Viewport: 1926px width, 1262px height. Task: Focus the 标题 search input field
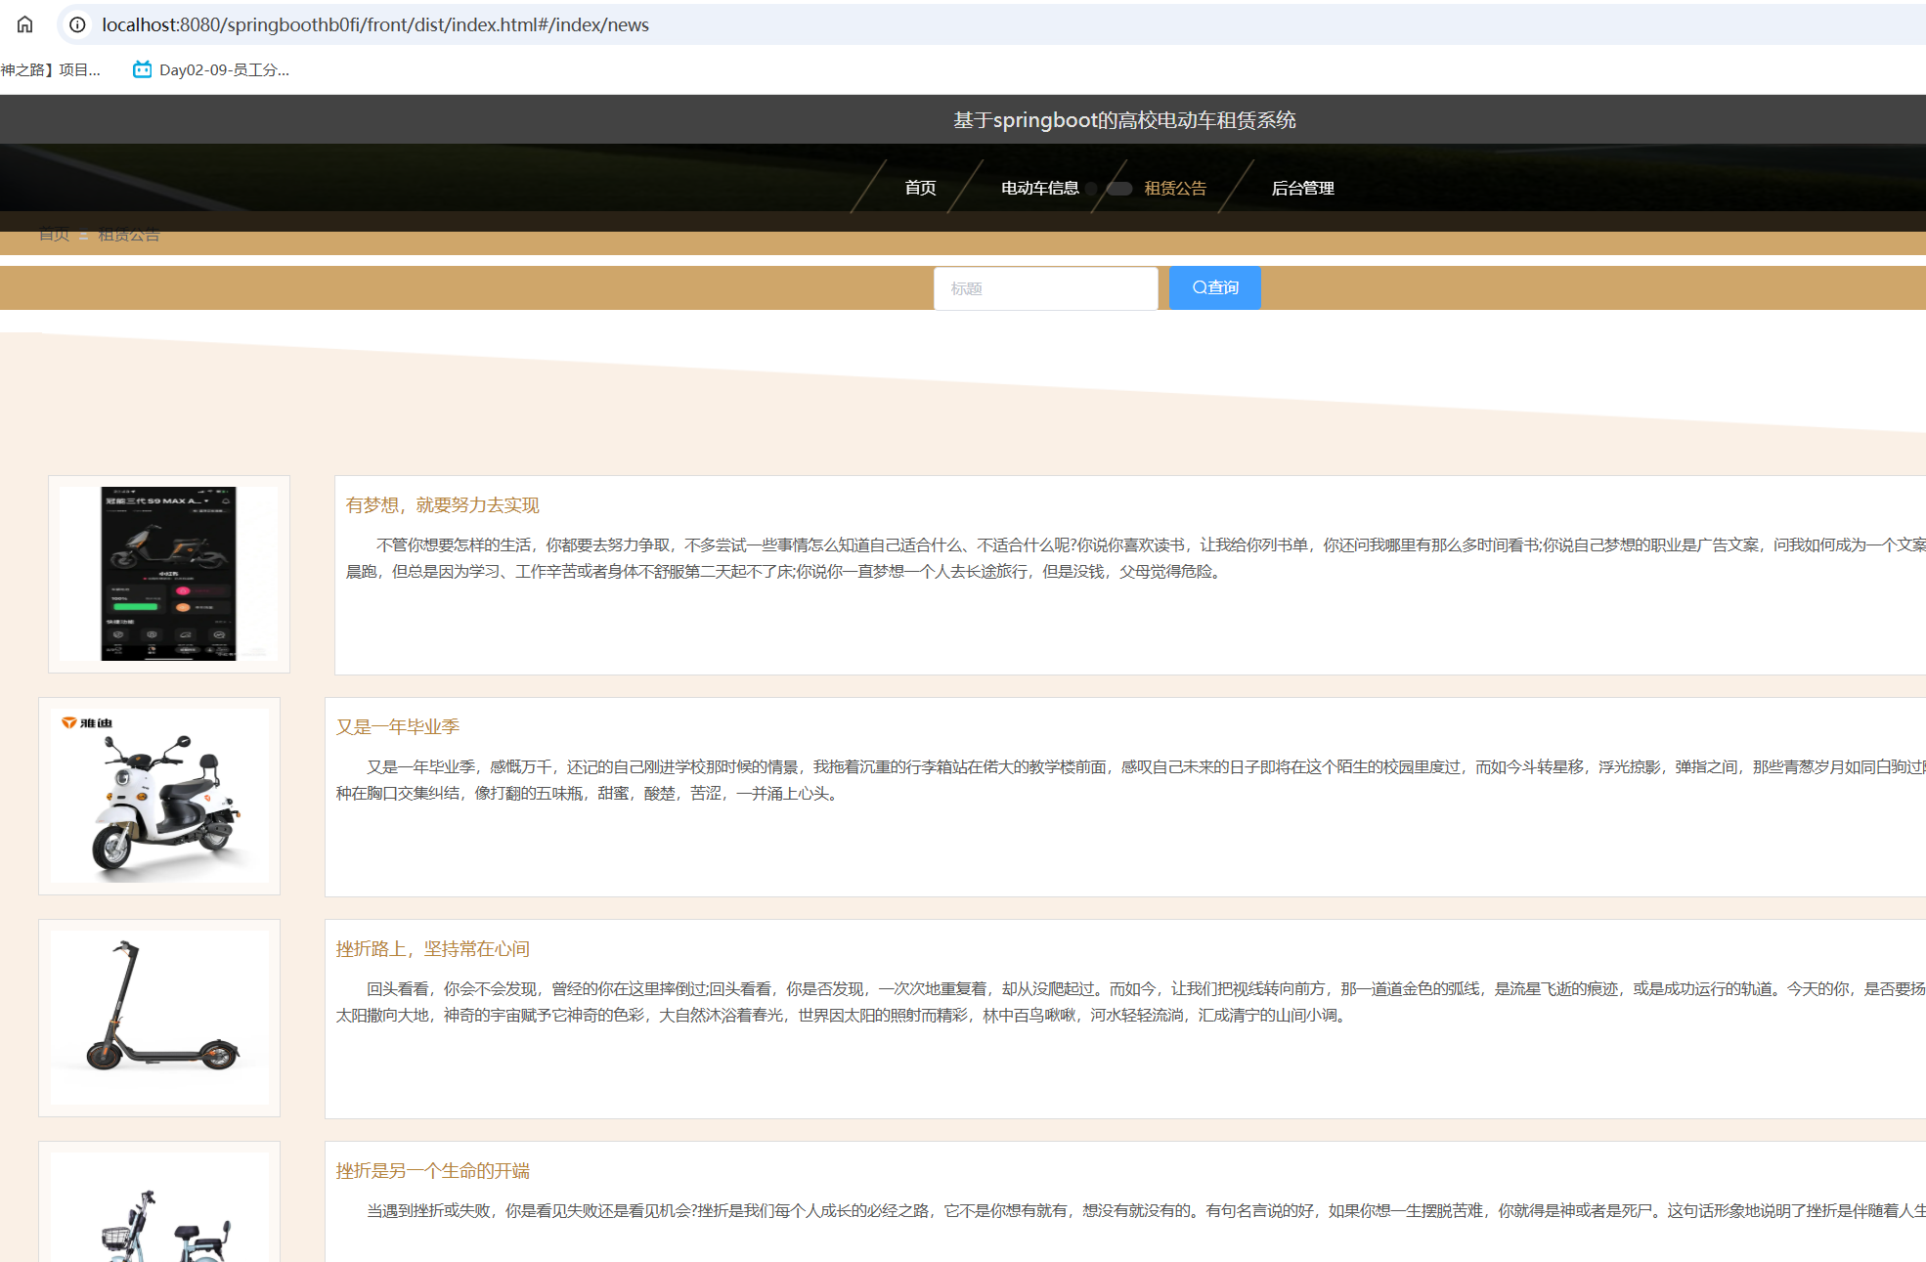coord(1045,288)
